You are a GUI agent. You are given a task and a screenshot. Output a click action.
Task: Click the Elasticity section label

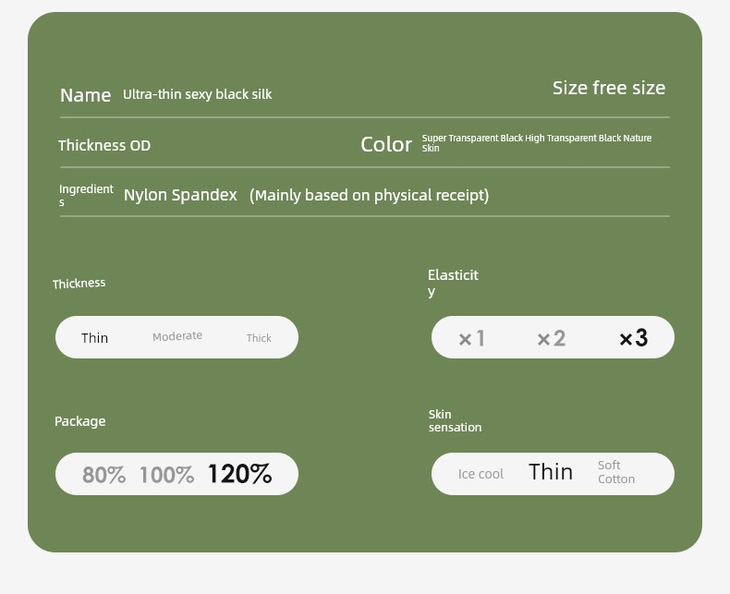[453, 283]
